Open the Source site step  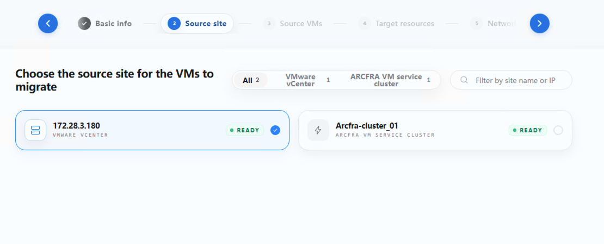[x=197, y=23]
